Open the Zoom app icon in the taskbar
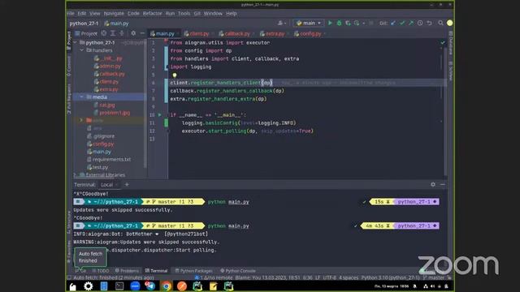Viewport: 520px width, 292px height. (135, 286)
